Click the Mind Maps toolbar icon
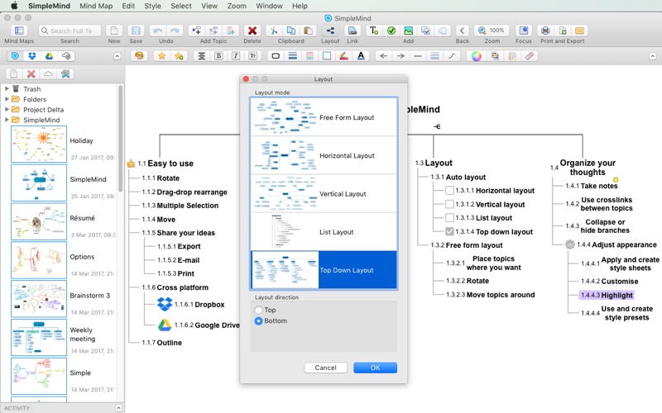Viewport: 662px width, 413px height. (x=18, y=31)
